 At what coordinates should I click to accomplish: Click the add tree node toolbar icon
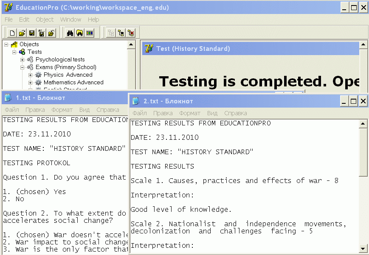(120, 33)
